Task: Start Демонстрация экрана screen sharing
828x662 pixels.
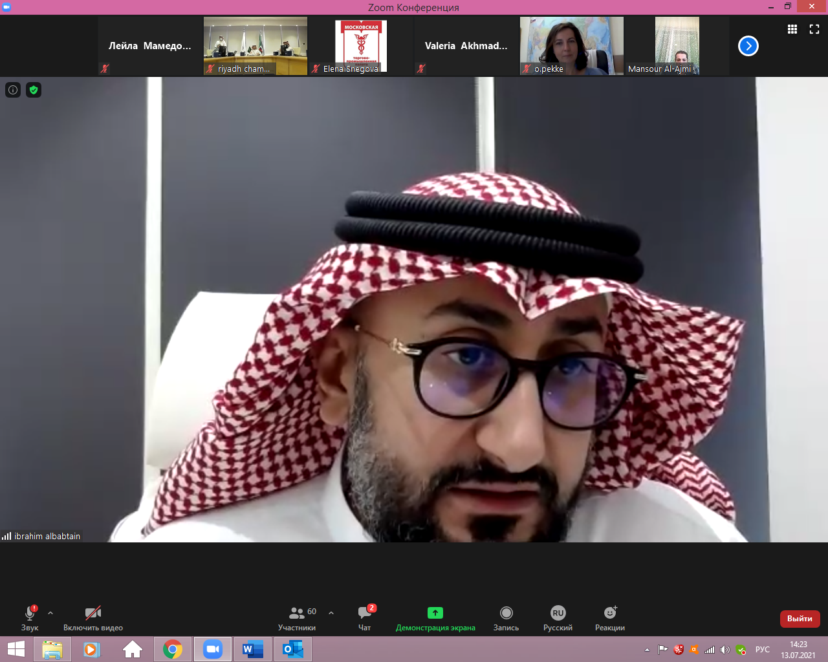Action: (x=435, y=617)
